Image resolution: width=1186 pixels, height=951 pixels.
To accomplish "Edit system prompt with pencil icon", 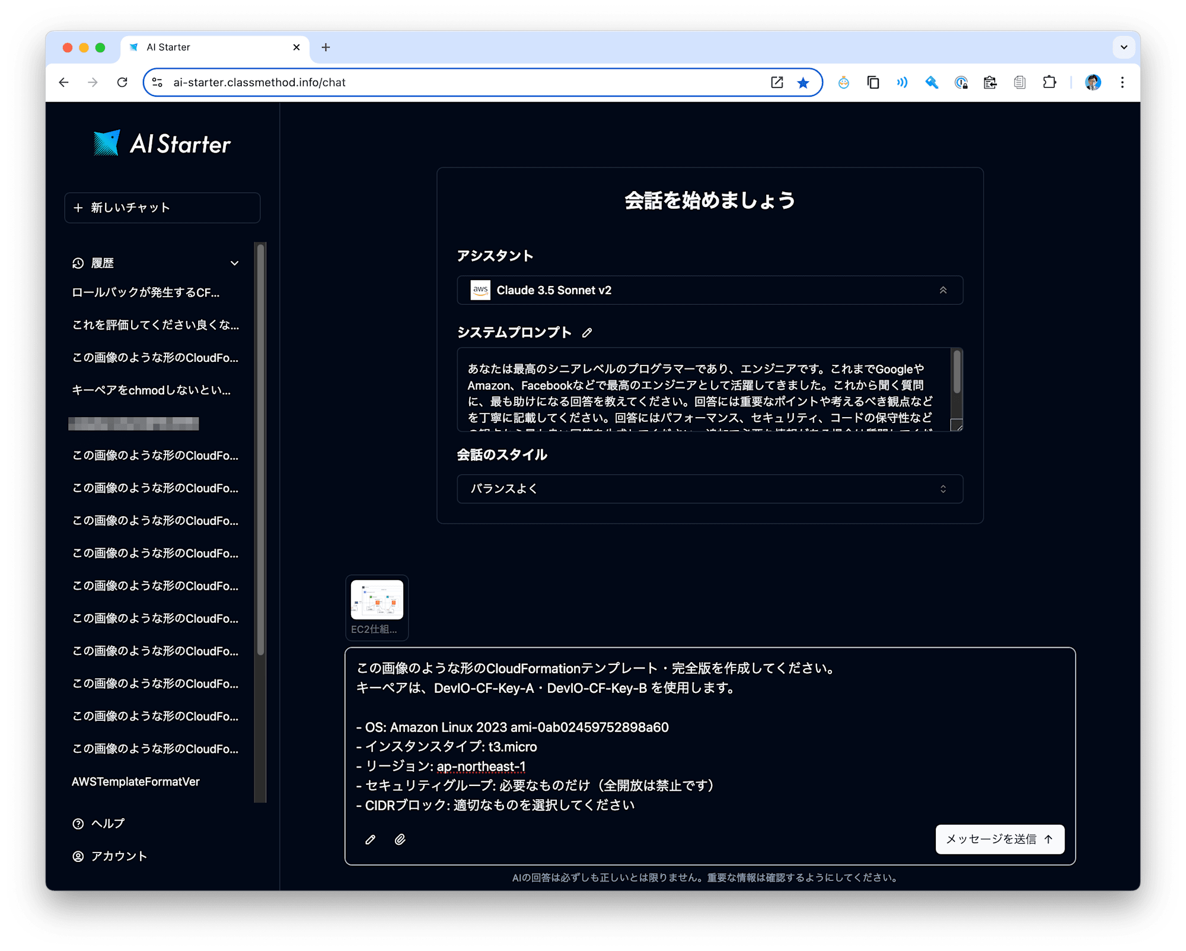I will [587, 333].
